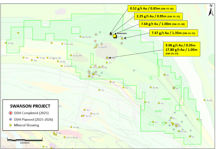Click the red DDH Completed legend symbol
The width and height of the screenshot is (217, 149).
click(10, 113)
